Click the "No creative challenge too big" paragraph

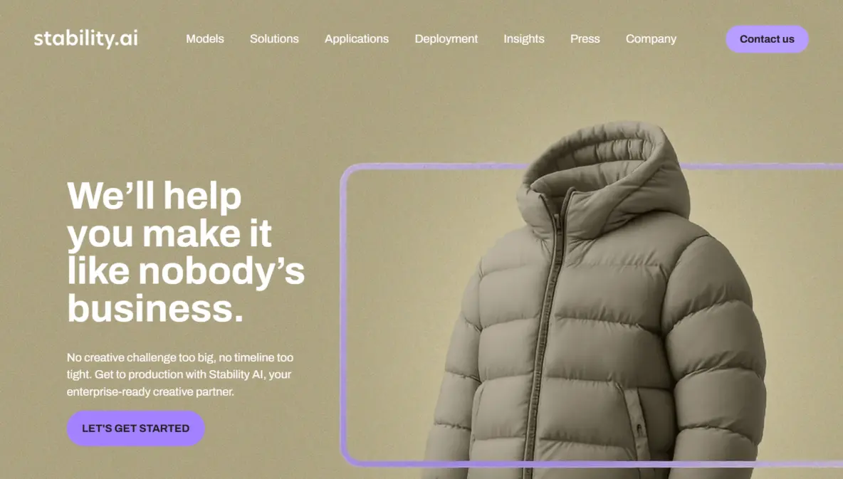180,374
